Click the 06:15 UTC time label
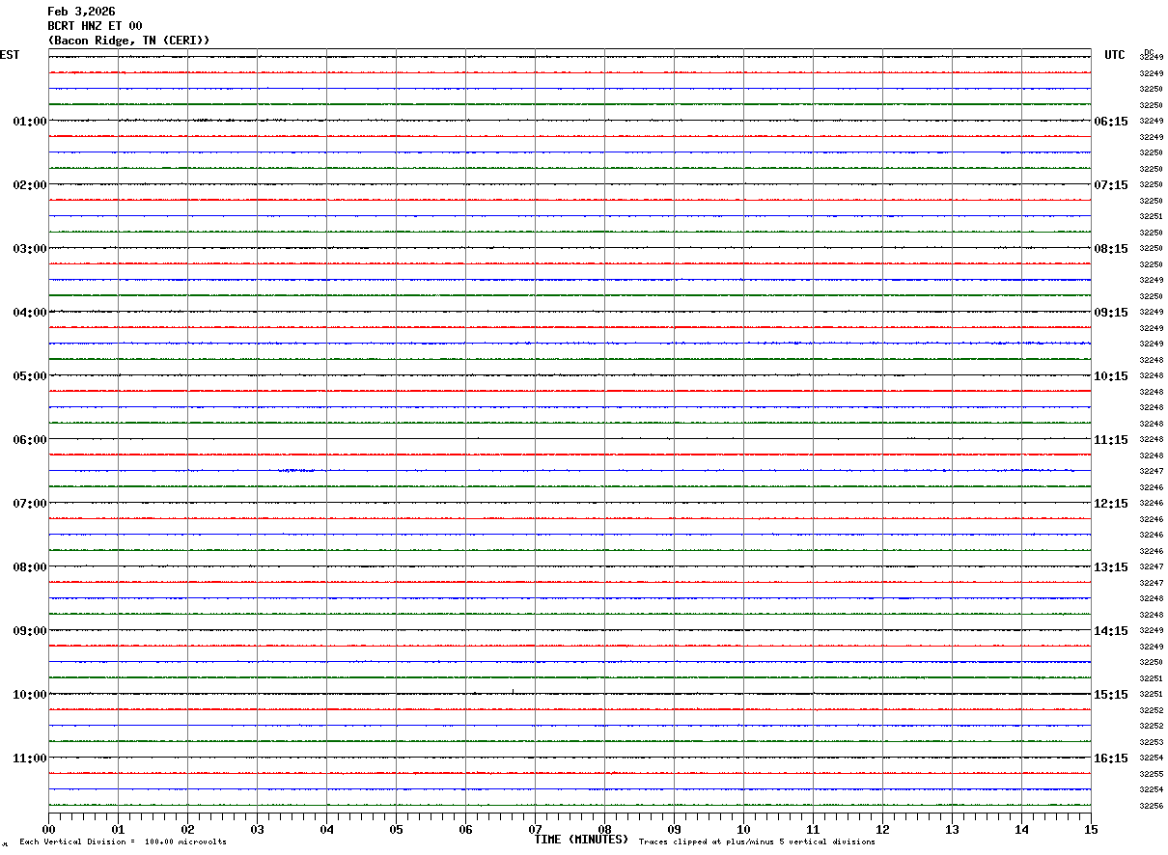The image size is (1168, 855). (1111, 122)
